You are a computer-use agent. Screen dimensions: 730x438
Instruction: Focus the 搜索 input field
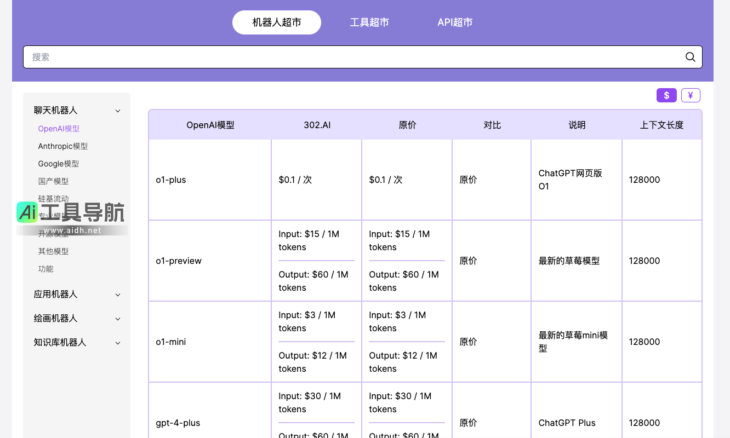point(351,57)
